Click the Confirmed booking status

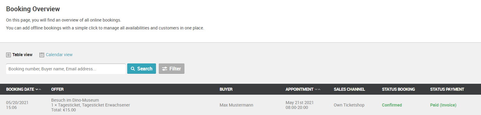pos(392,105)
